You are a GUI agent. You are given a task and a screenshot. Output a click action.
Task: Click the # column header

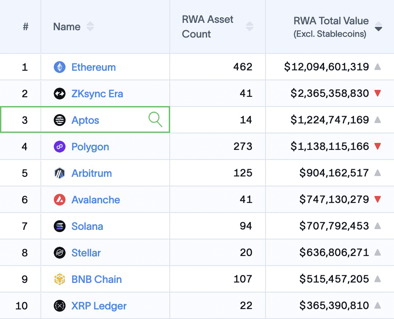pos(25,27)
